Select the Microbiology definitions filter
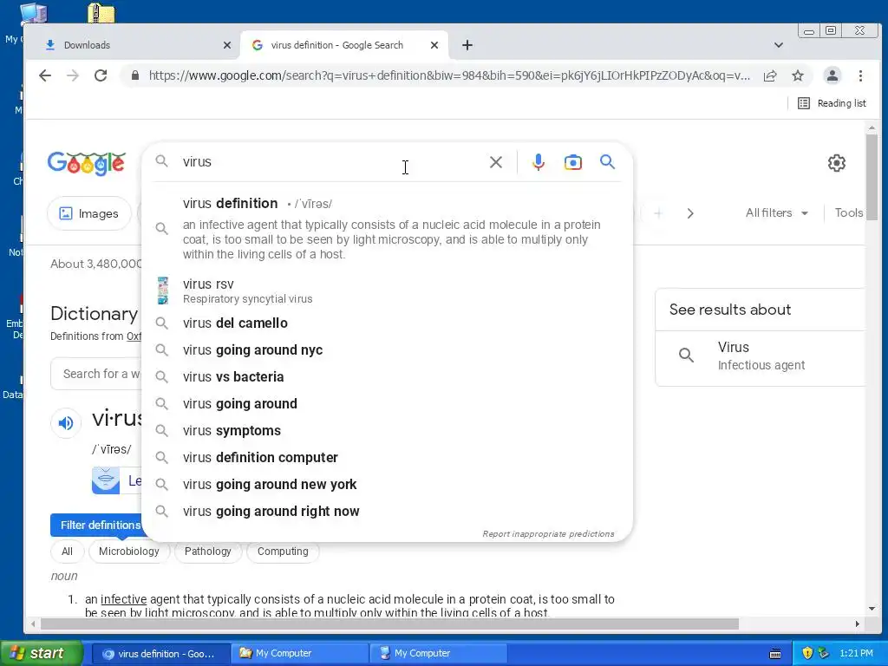The width and height of the screenshot is (888, 666). (x=129, y=552)
